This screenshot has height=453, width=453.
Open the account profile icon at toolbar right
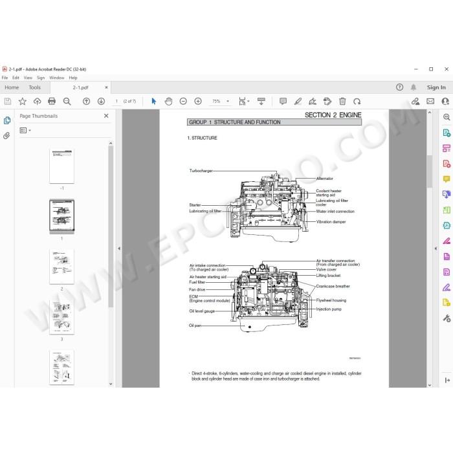pos(445,102)
